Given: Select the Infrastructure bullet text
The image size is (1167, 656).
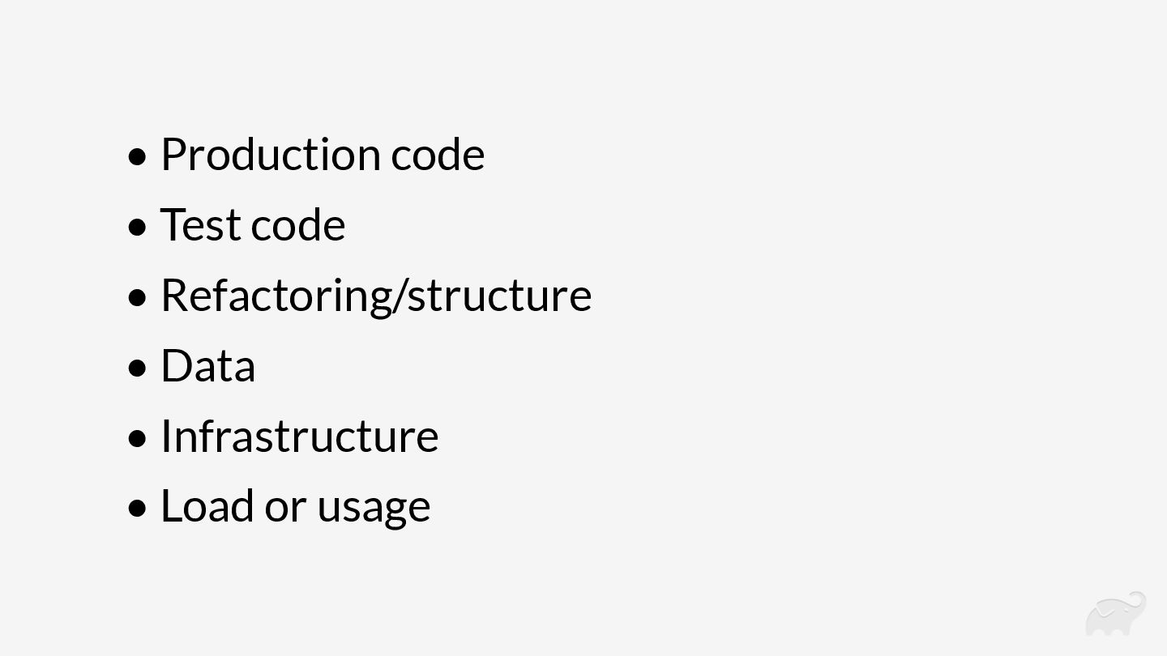Looking at the screenshot, I should [x=299, y=436].
